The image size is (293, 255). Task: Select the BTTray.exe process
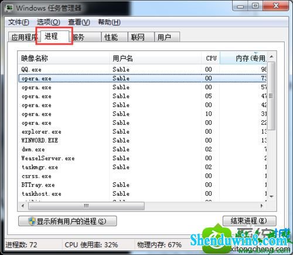point(142,185)
